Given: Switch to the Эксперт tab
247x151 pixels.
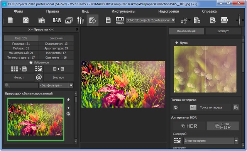Looking at the screenshot, I should [x=223, y=31].
